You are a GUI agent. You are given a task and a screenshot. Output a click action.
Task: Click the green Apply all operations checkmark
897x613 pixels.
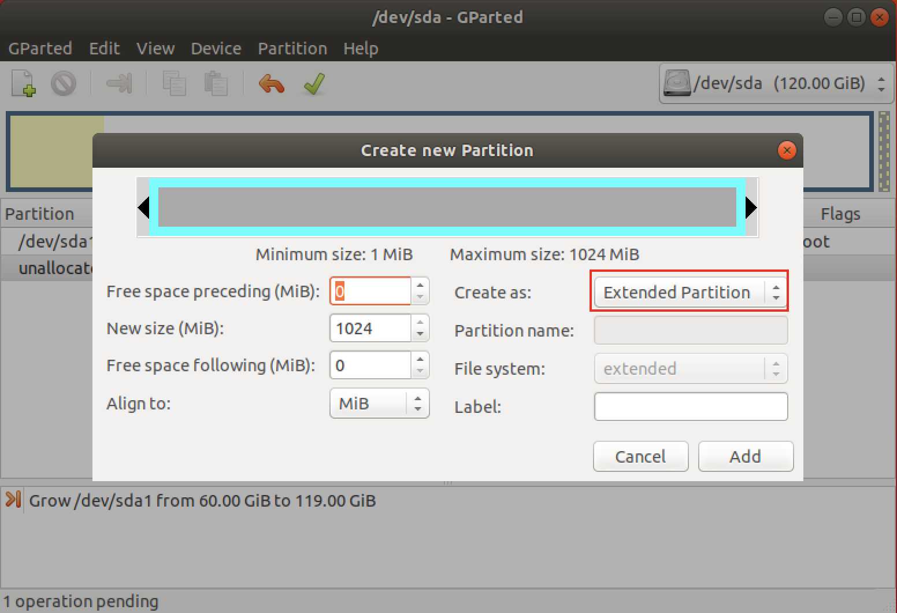pos(314,83)
